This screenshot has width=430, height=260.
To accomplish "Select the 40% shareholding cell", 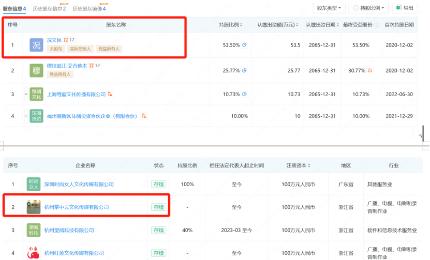I will pos(187,230).
